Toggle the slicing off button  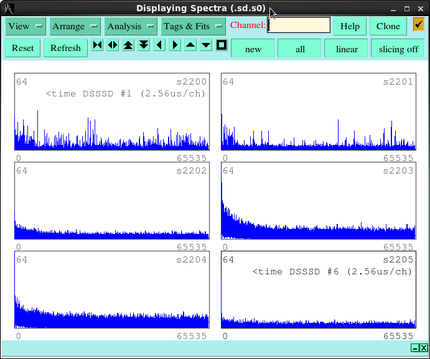click(x=398, y=49)
